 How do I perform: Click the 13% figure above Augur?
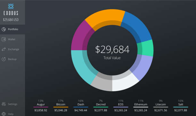(41, 101)
